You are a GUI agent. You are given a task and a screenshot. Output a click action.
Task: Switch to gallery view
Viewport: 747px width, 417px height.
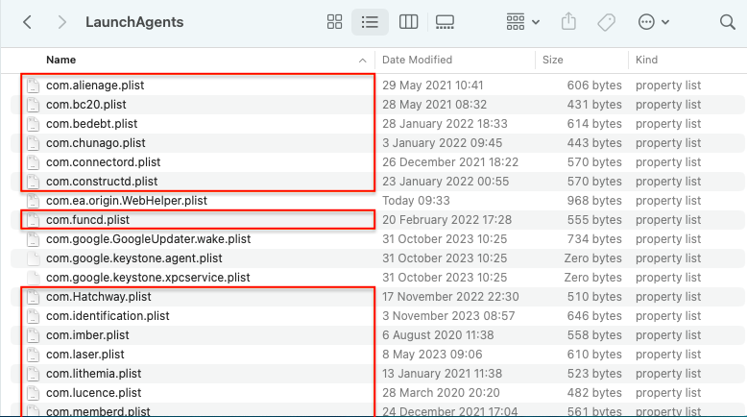pos(445,22)
